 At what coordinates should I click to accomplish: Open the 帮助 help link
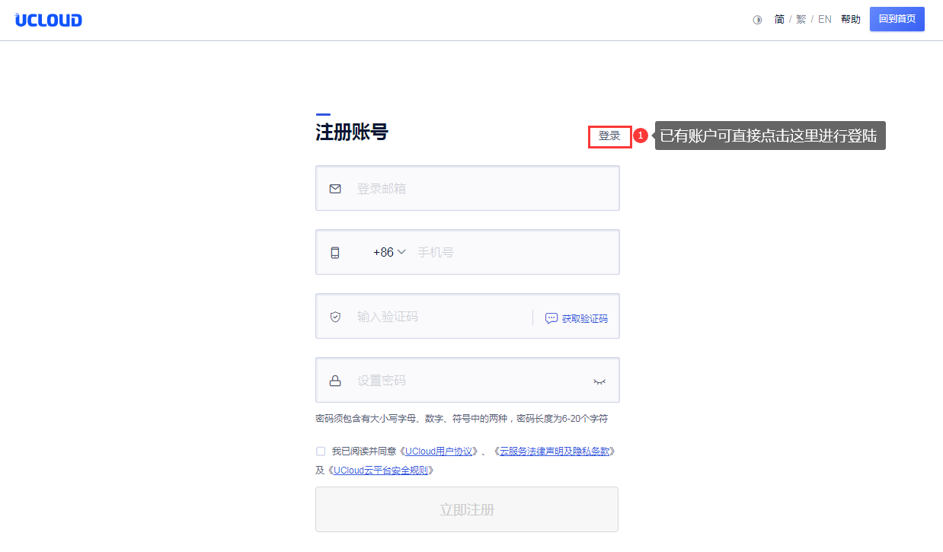(851, 20)
